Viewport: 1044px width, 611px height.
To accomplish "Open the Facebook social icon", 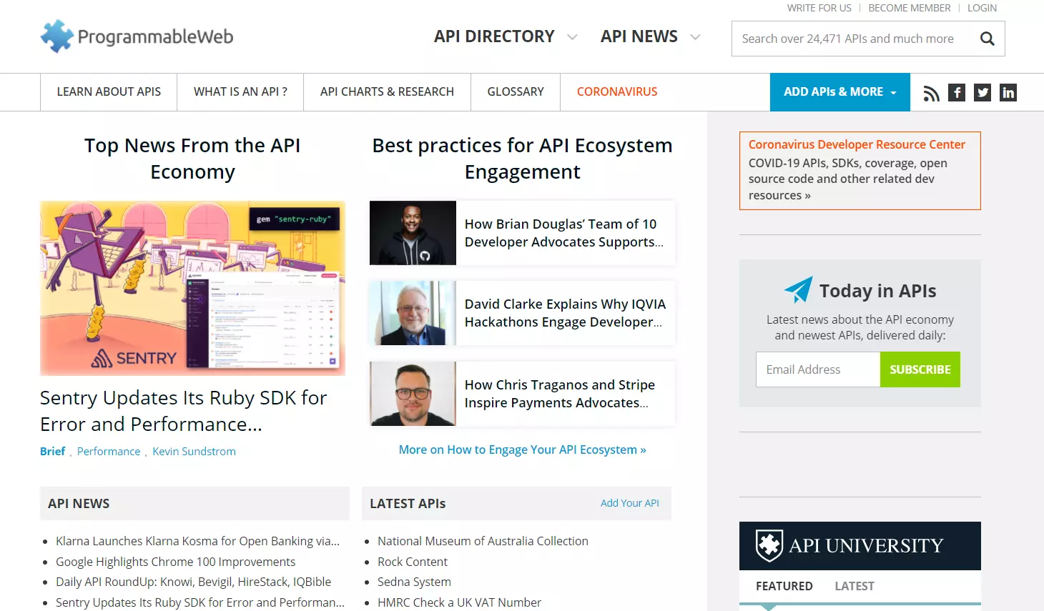I will 957,92.
